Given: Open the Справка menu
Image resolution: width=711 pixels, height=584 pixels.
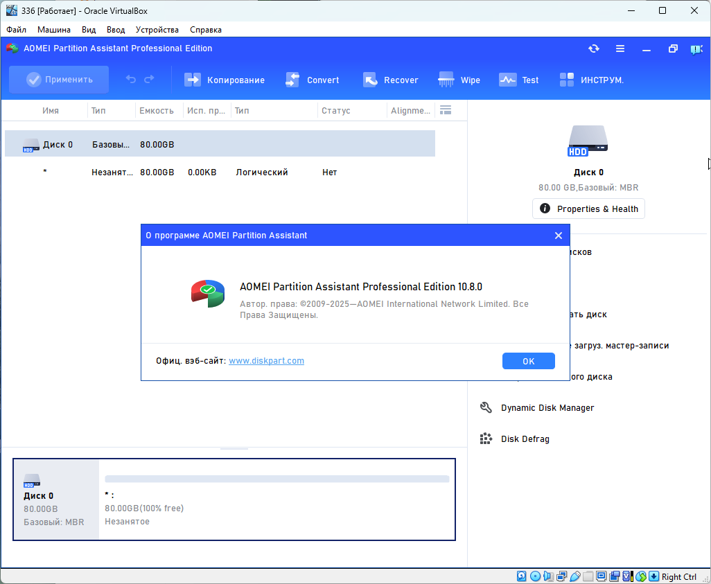Looking at the screenshot, I should [x=205, y=30].
